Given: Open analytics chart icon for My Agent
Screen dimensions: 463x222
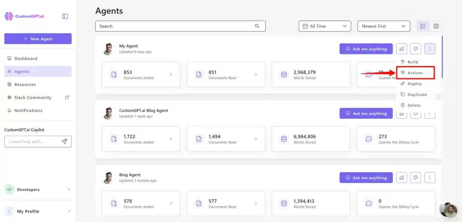Looking at the screenshot, I should pyautogui.click(x=402, y=49).
